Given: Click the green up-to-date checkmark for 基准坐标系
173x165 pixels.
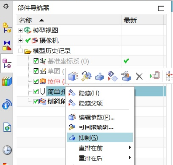Looking at the screenshot, I should tap(126, 61).
